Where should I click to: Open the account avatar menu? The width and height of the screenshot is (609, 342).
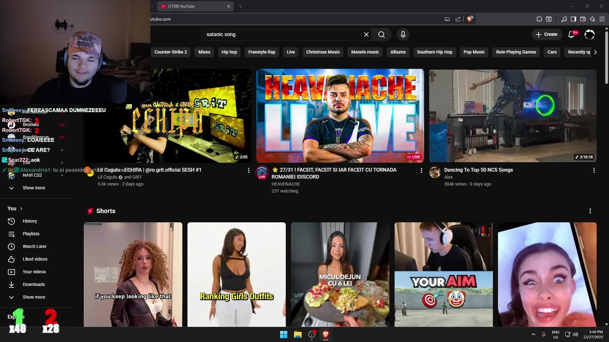click(589, 34)
